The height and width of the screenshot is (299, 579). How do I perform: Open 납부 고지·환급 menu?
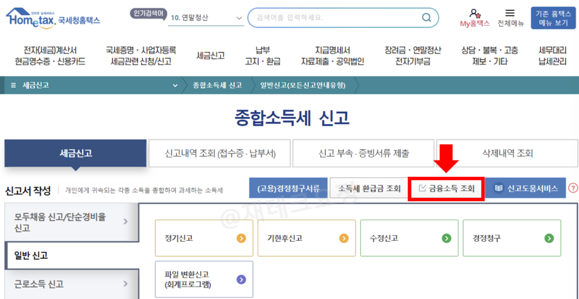[x=262, y=56]
